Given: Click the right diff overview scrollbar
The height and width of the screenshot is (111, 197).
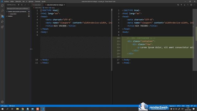Looking at the screenshot, I should click(195, 40).
